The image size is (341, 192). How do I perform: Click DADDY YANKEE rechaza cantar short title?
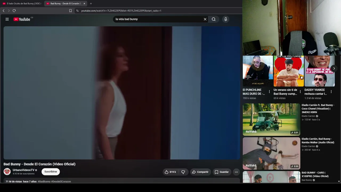click(316, 92)
